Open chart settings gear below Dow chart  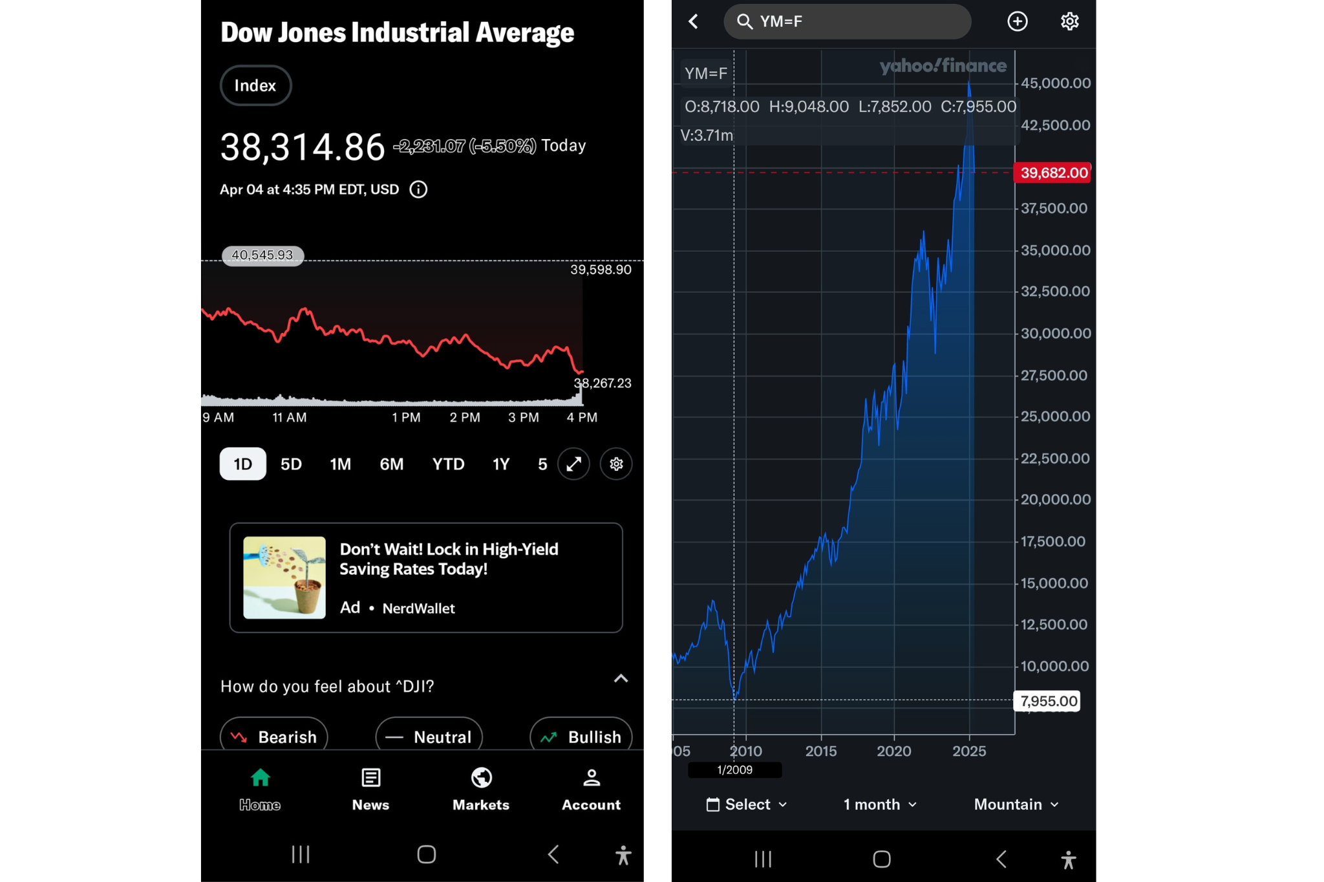coord(616,464)
